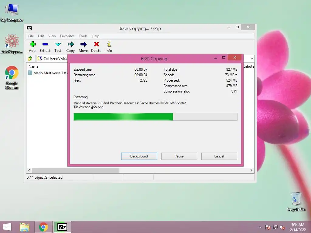Click the Info toolbar icon
This screenshot has height=233, width=311.
(x=109, y=47)
